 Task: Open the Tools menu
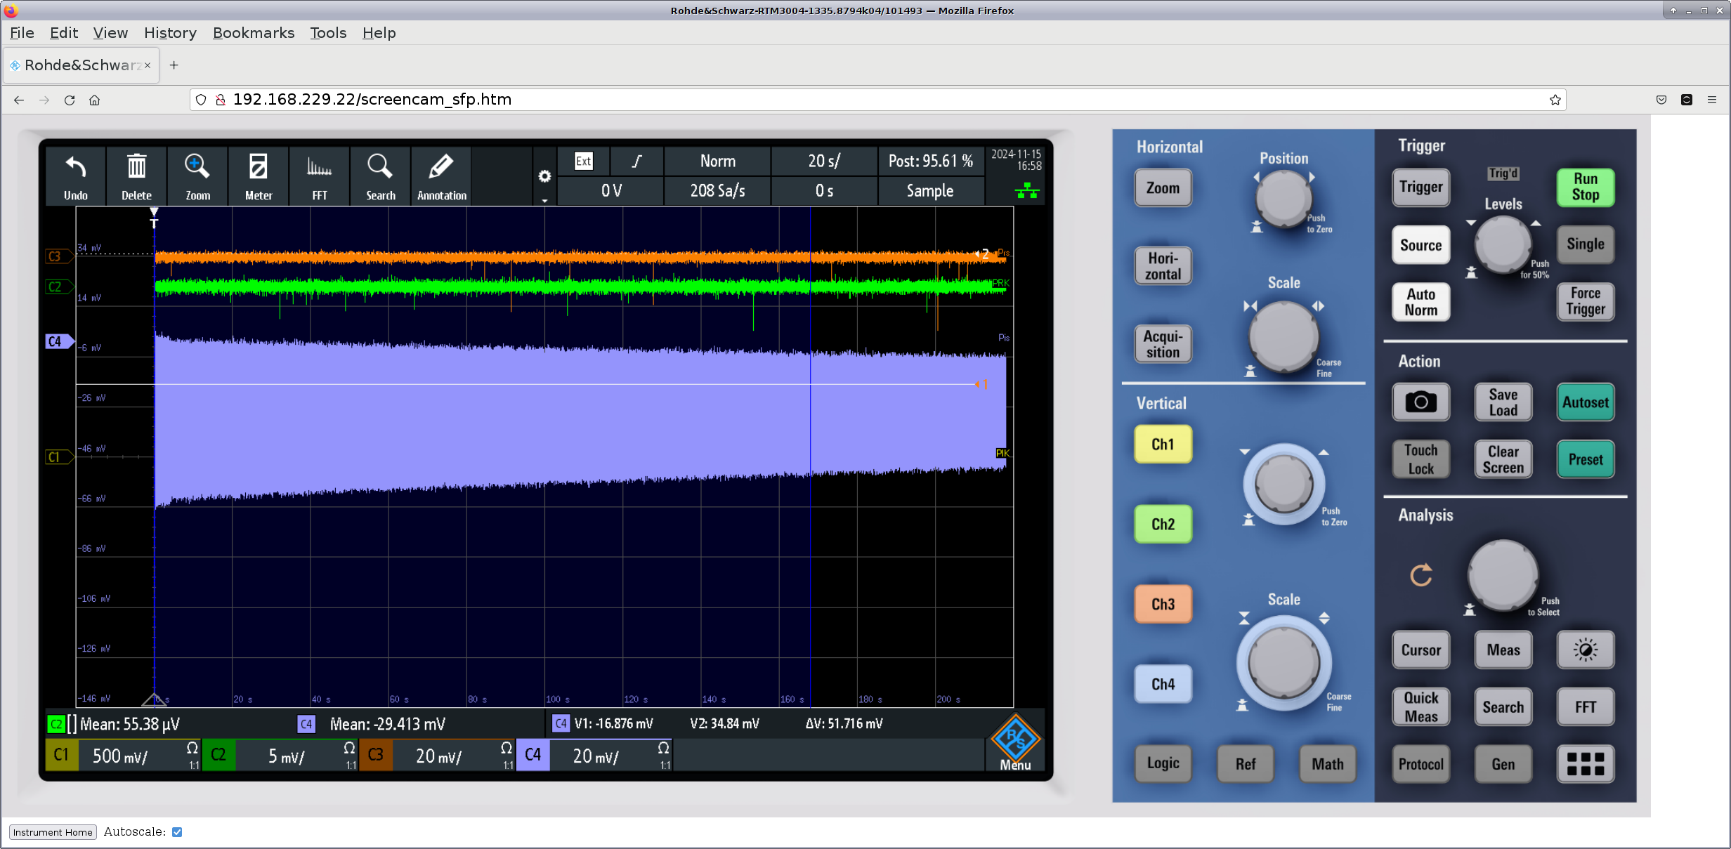pyautogui.click(x=328, y=33)
